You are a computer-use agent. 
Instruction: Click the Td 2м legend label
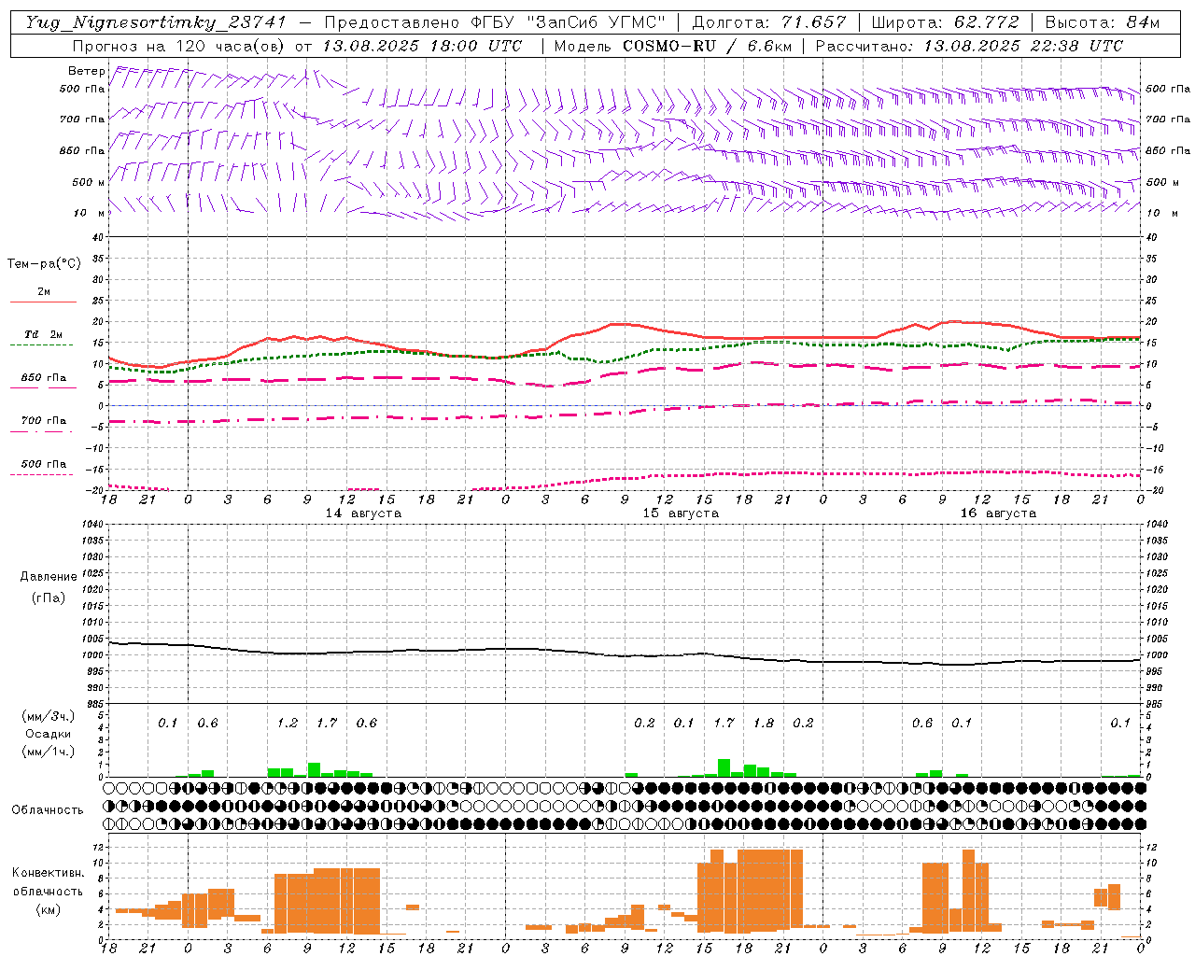coord(43,334)
